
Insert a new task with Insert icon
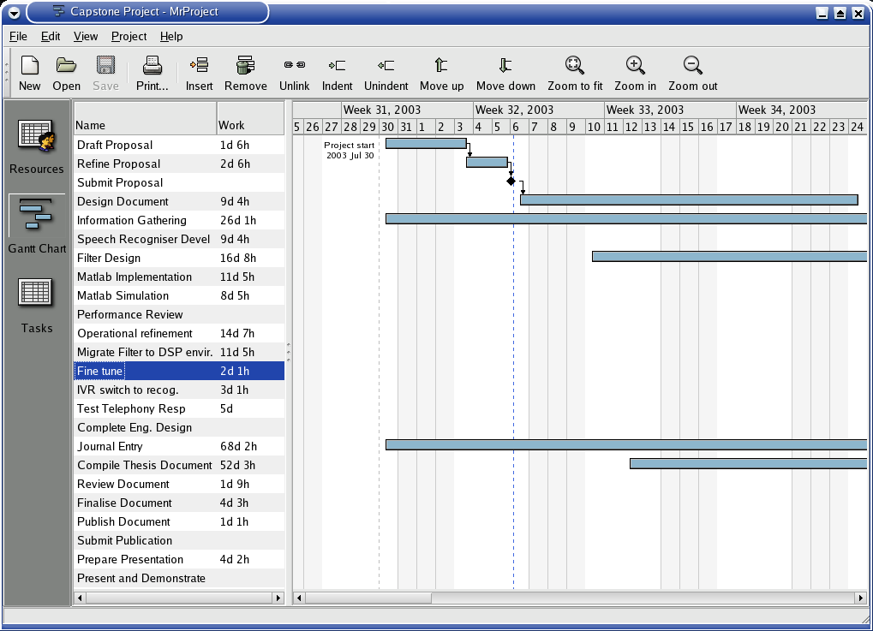coord(199,73)
